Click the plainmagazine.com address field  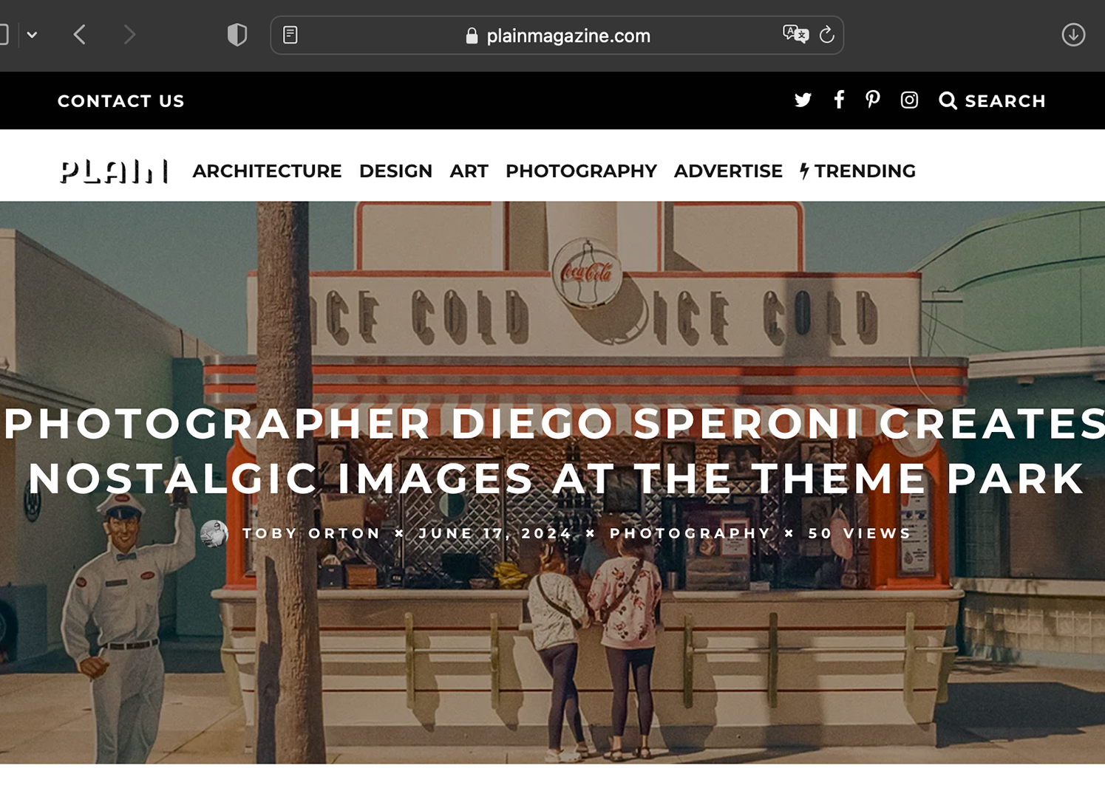click(x=557, y=35)
